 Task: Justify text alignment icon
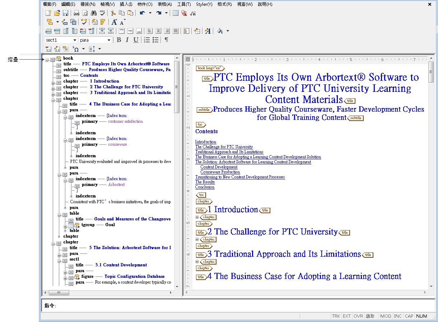176,31
